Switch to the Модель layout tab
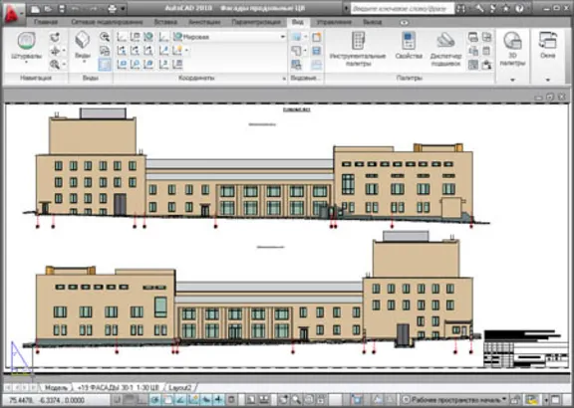This screenshot has width=574, height=408. coord(57,387)
